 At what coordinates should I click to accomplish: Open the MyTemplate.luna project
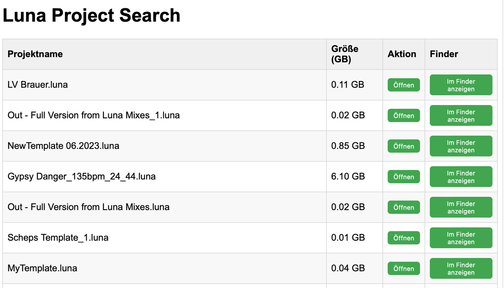(x=404, y=268)
